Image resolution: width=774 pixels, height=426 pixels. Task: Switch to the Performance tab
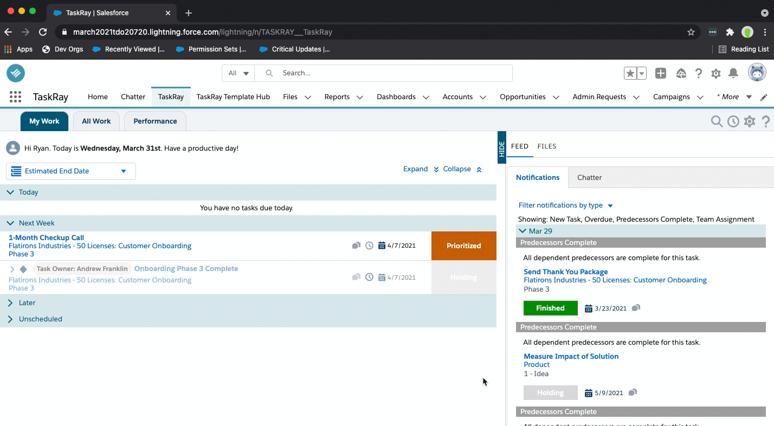point(155,121)
